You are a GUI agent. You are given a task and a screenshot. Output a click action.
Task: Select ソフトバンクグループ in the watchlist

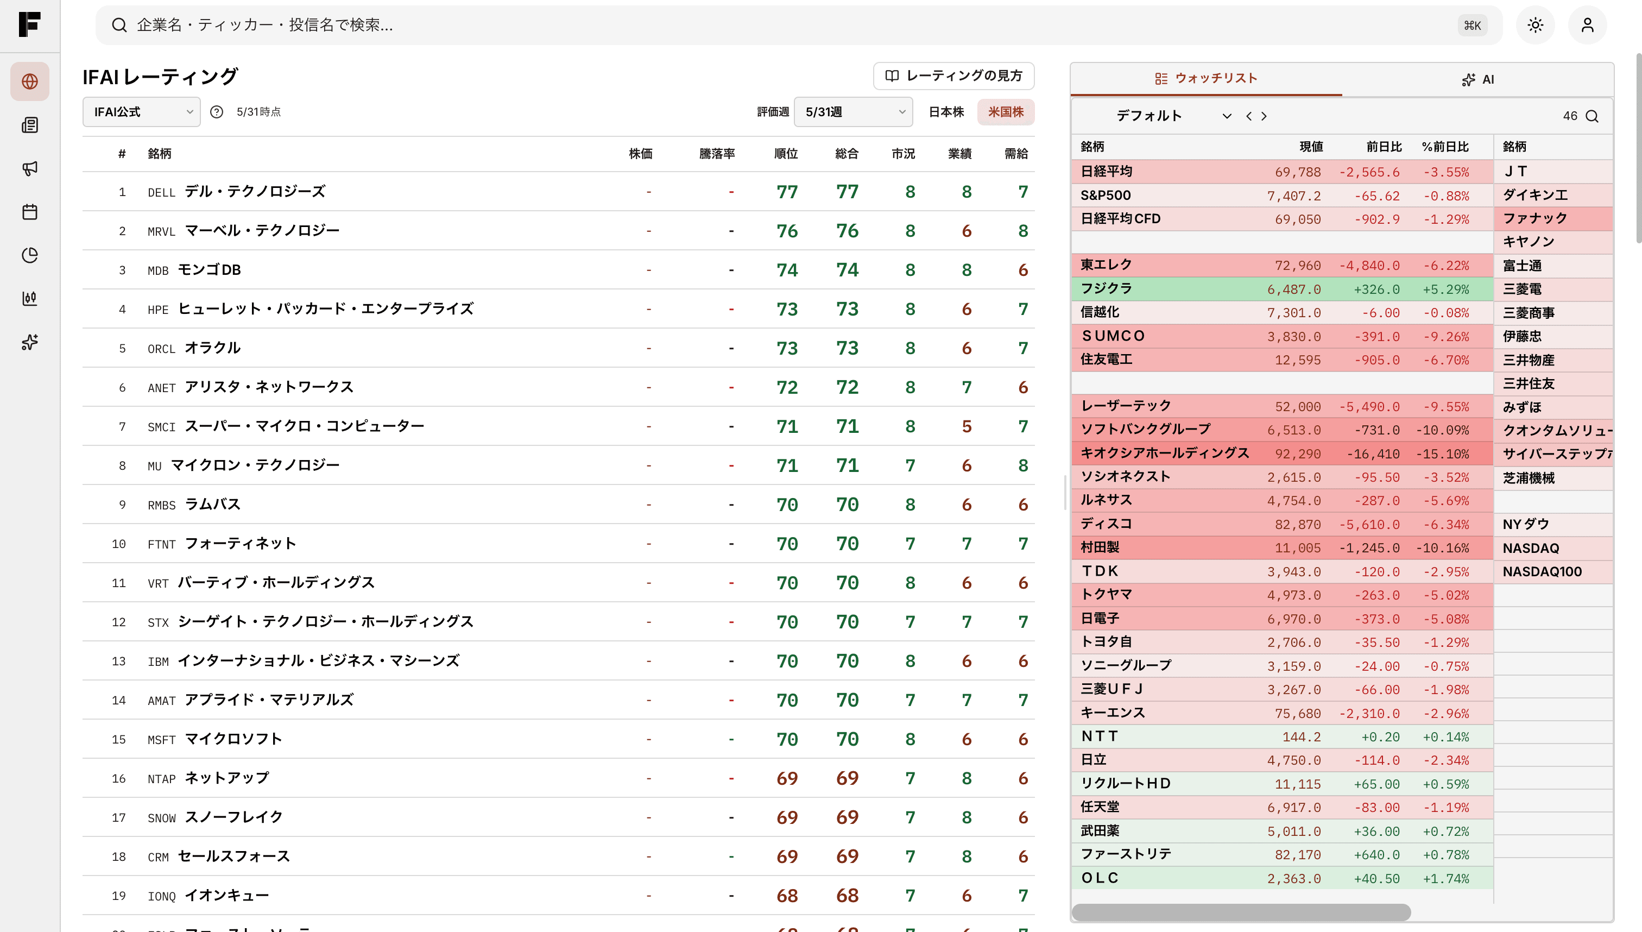click(x=1283, y=430)
